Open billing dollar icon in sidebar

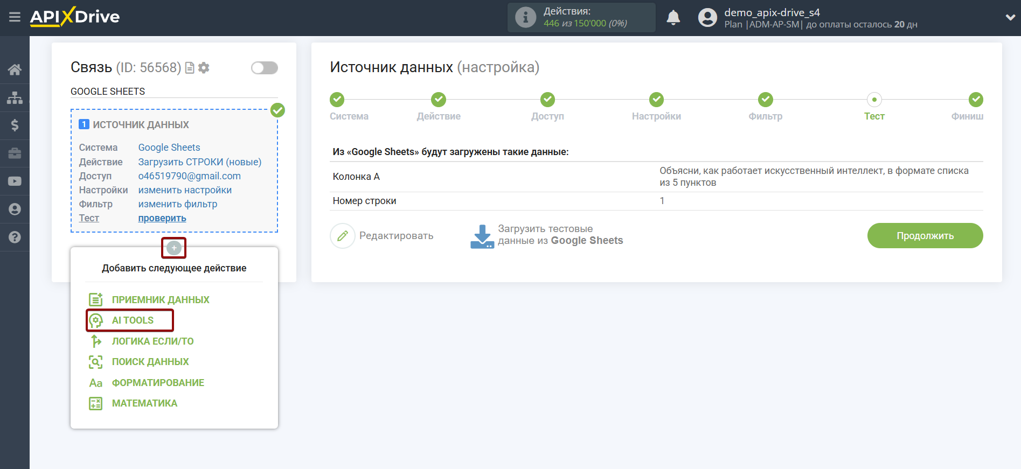[15, 125]
